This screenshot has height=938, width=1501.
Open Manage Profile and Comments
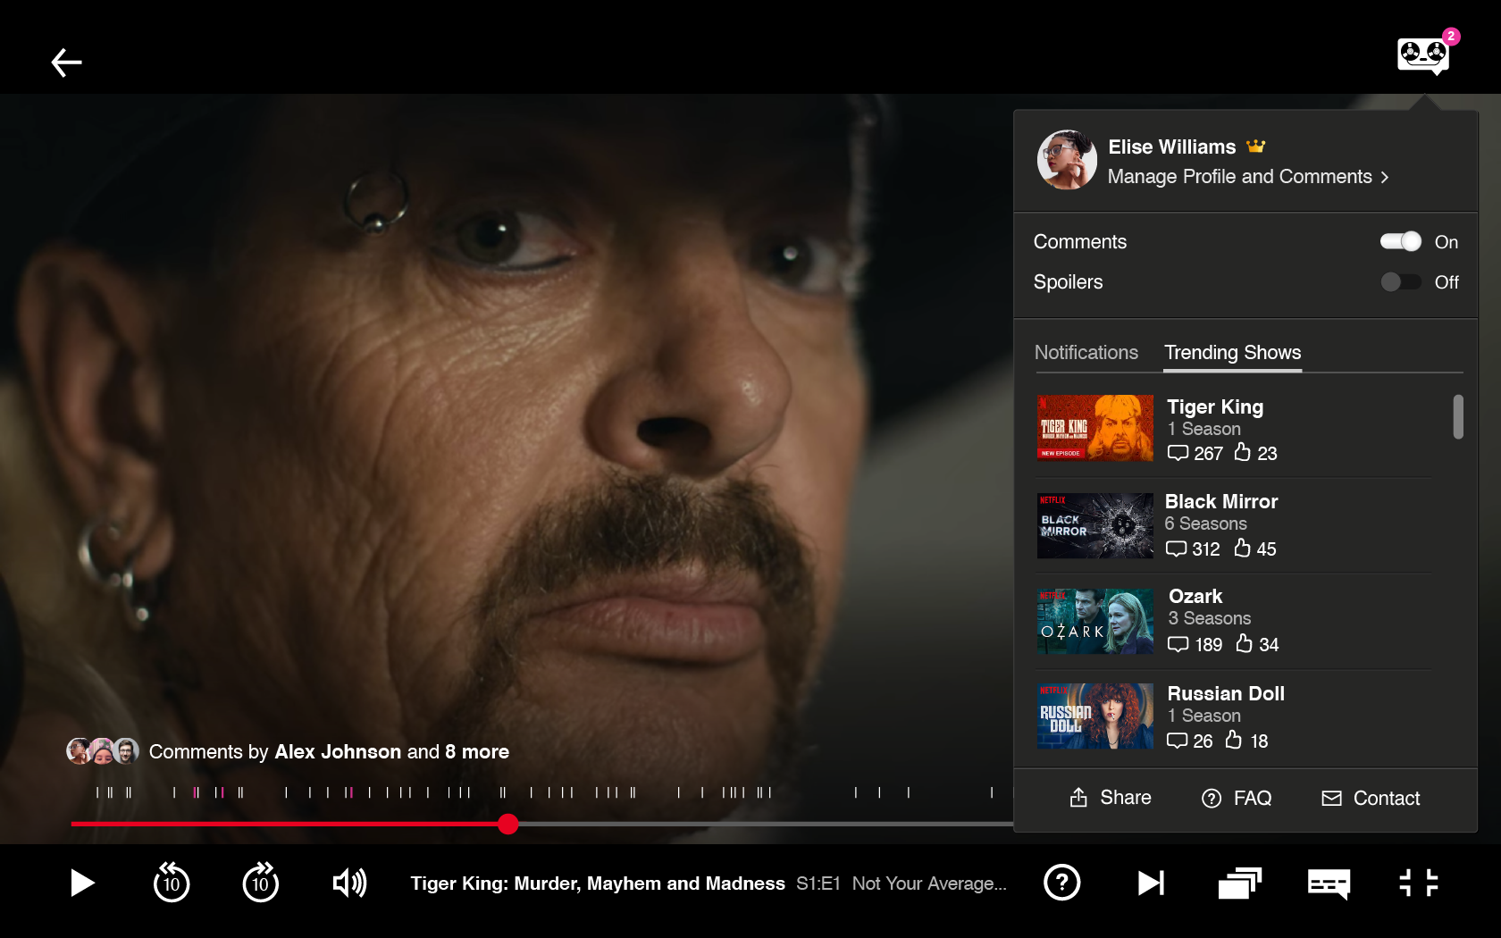tap(1248, 177)
